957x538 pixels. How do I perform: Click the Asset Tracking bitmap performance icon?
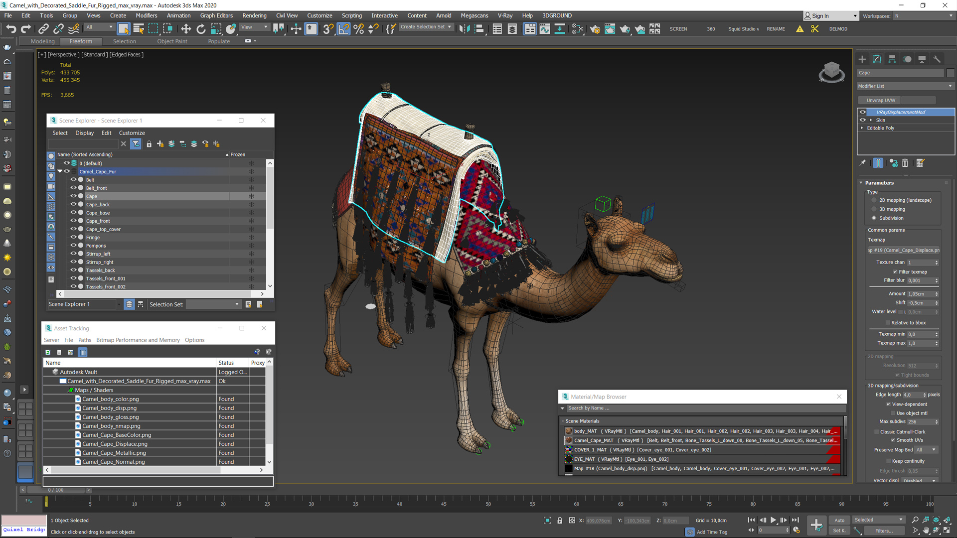(x=72, y=352)
